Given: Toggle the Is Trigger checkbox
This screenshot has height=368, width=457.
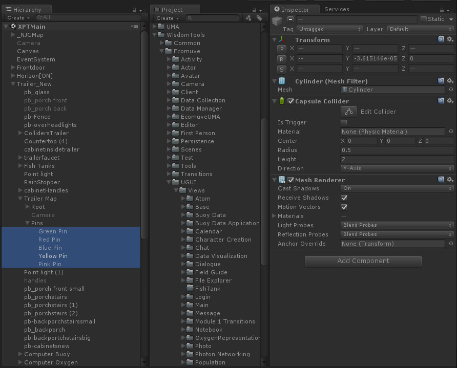Looking at the screenshot, I should (x=344, y=122).
